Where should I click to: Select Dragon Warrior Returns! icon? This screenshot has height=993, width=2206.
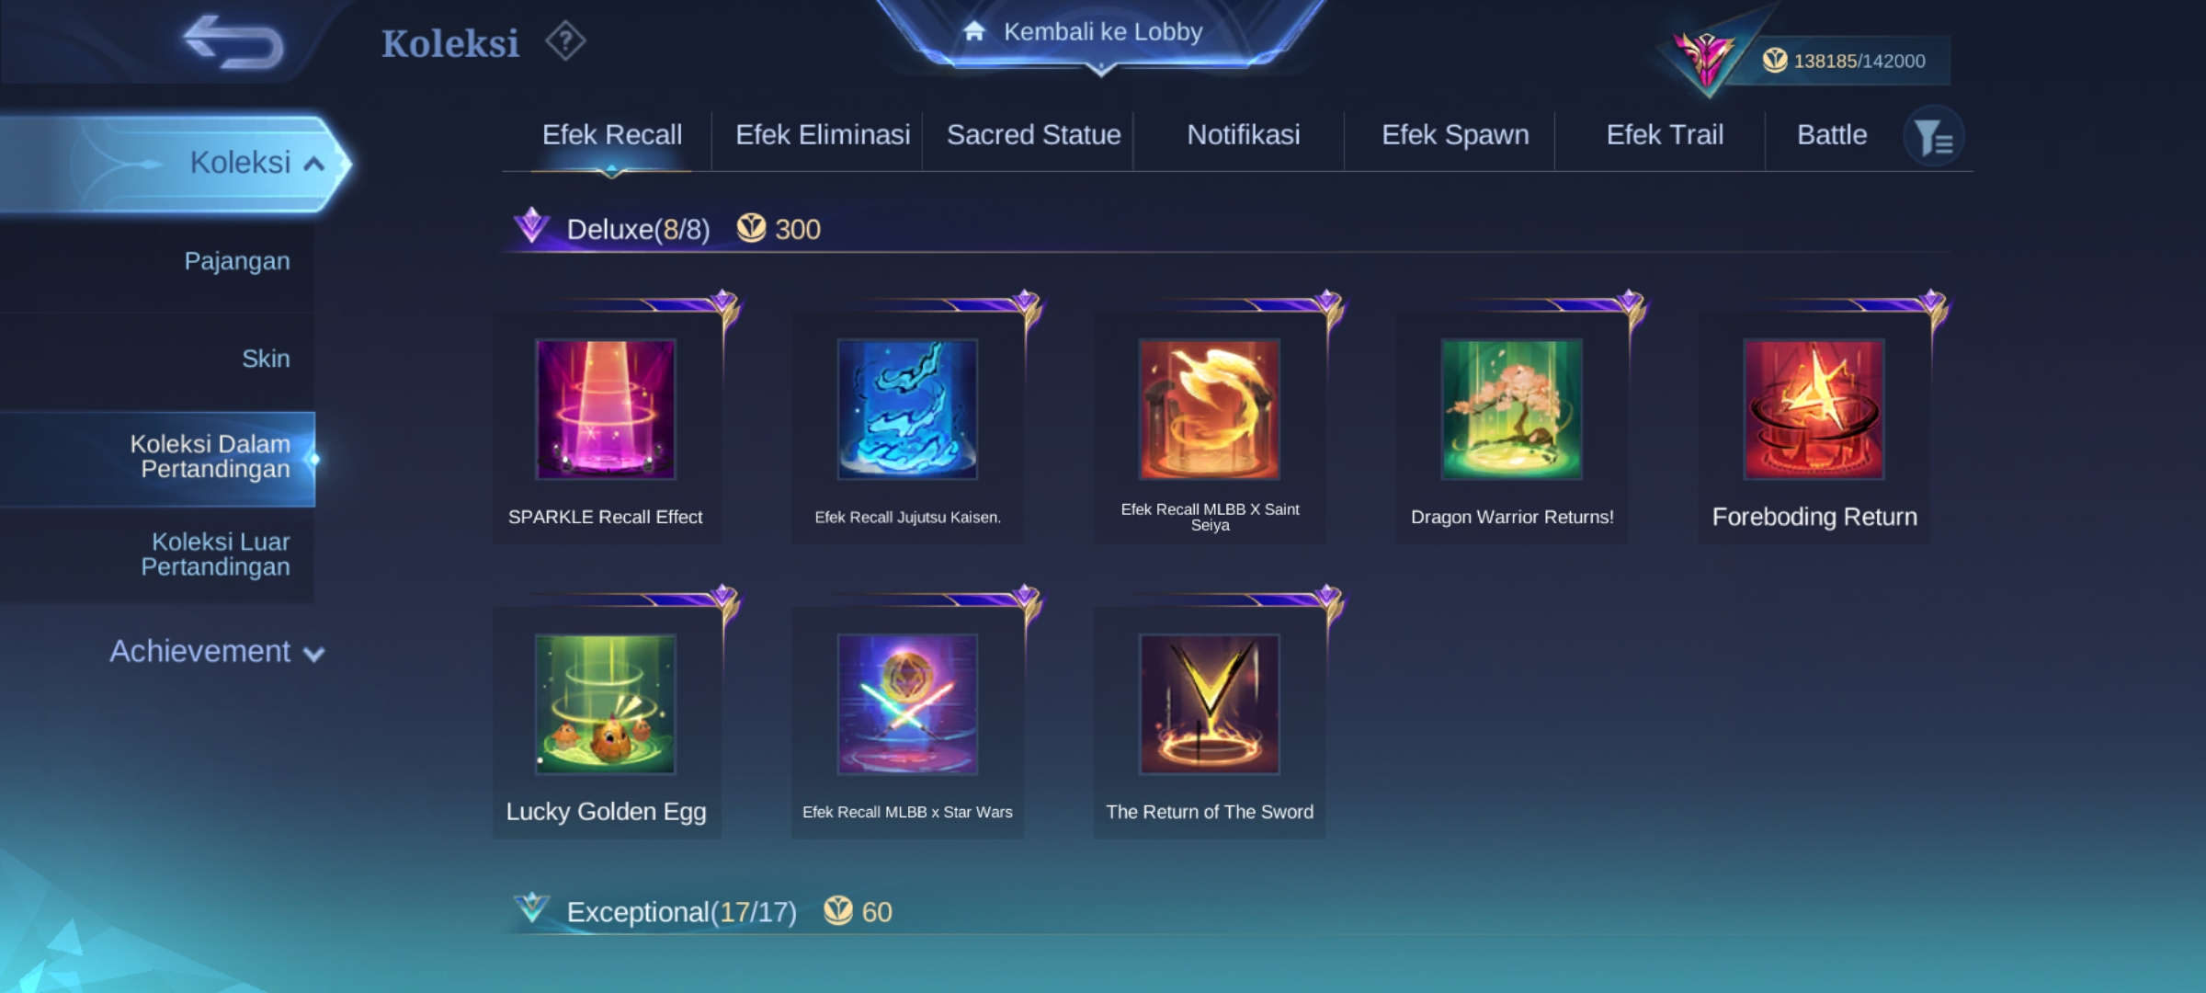1512,409
